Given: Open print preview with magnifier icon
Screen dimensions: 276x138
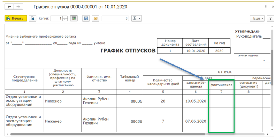Looking at the screenshot, I should (33, 19).
